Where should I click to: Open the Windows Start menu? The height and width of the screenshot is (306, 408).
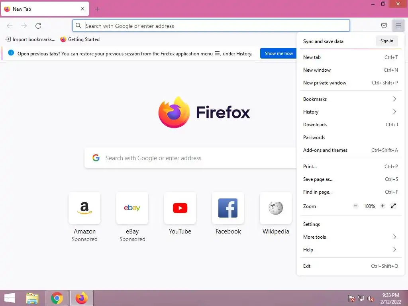point(10,298)
